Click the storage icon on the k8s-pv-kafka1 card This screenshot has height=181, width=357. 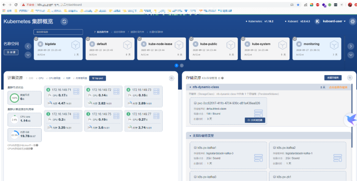tap(258, 158)
